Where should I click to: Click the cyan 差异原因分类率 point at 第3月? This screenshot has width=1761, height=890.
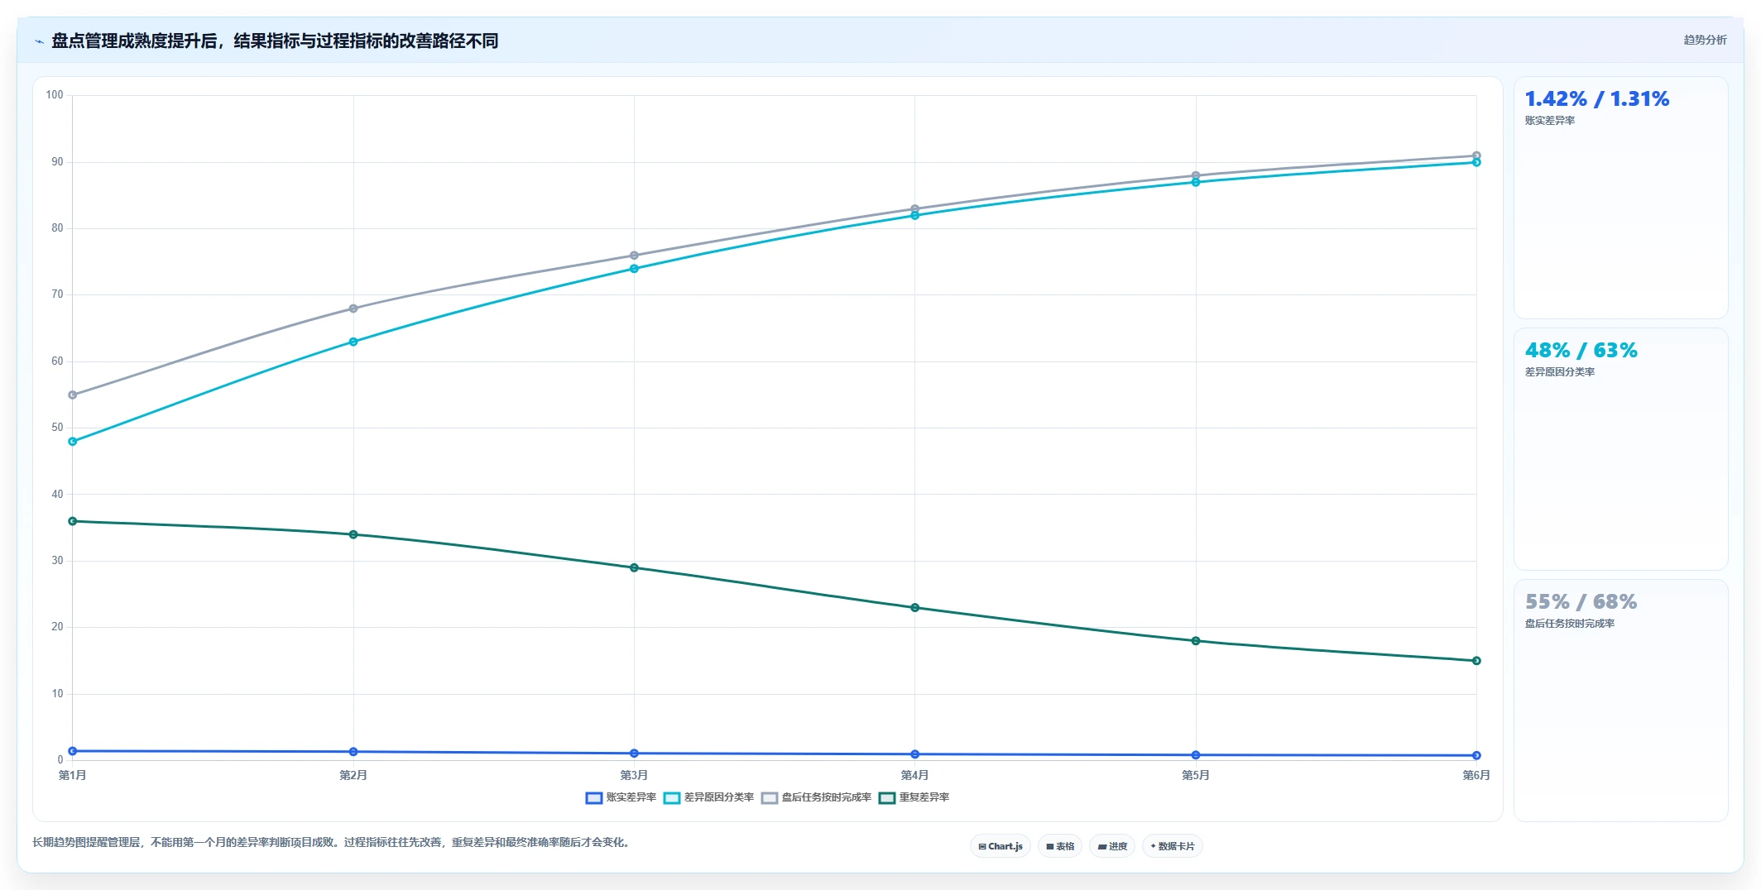634,269
